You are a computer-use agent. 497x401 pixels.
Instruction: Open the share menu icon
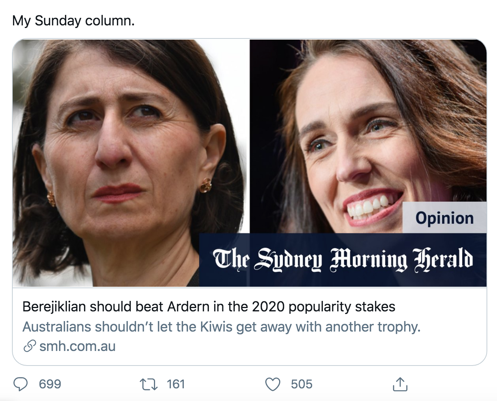(400, 384)
